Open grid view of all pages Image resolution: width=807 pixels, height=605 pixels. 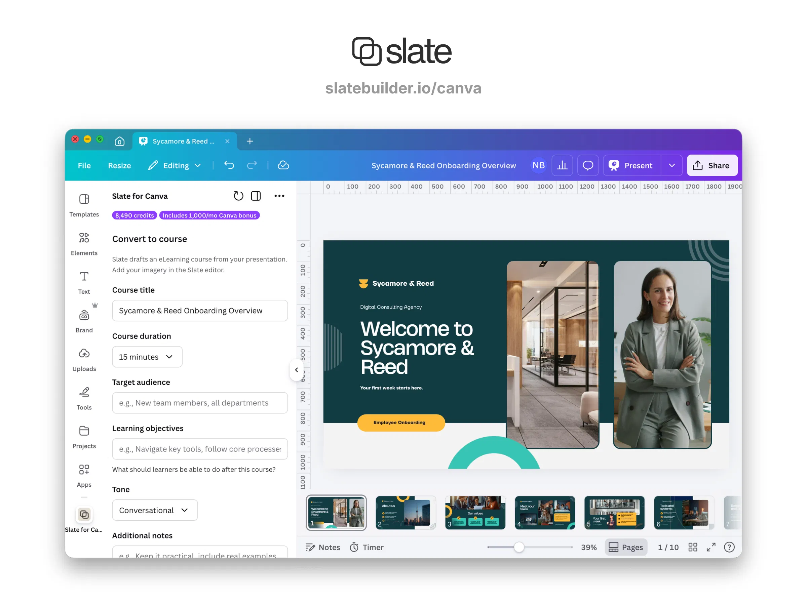pyautogui.click(x=692, y=547)
